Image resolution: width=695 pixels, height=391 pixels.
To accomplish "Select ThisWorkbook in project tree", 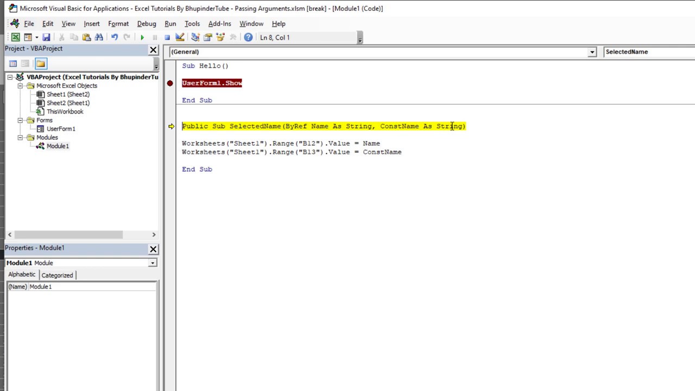I will (x=65, y=112).
